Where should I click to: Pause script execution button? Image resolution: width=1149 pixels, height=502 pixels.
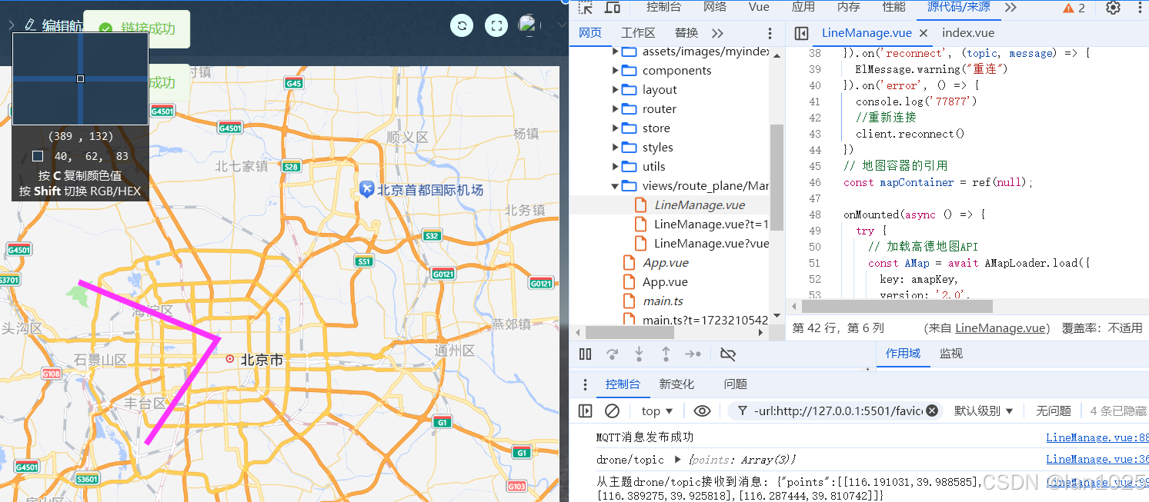pyautogui.click(x=585, y=354)
